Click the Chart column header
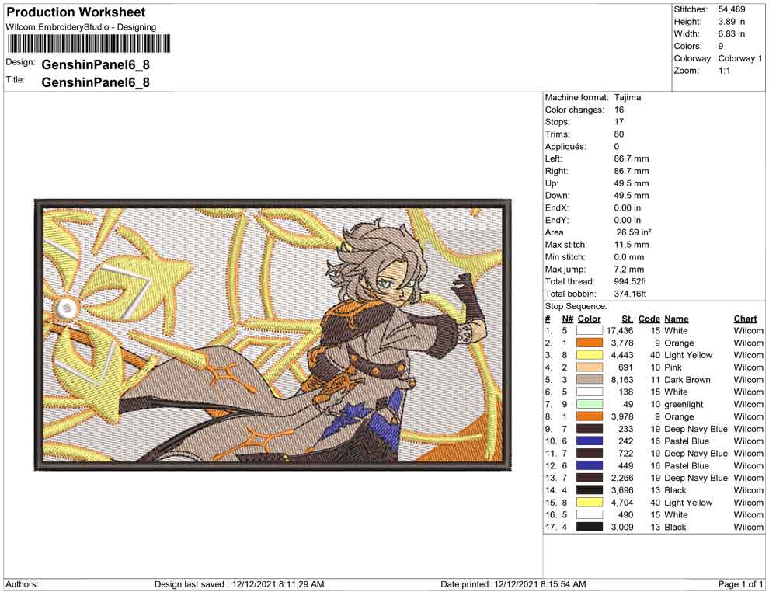This screenshot has height=592, width=769. [746, 319]
